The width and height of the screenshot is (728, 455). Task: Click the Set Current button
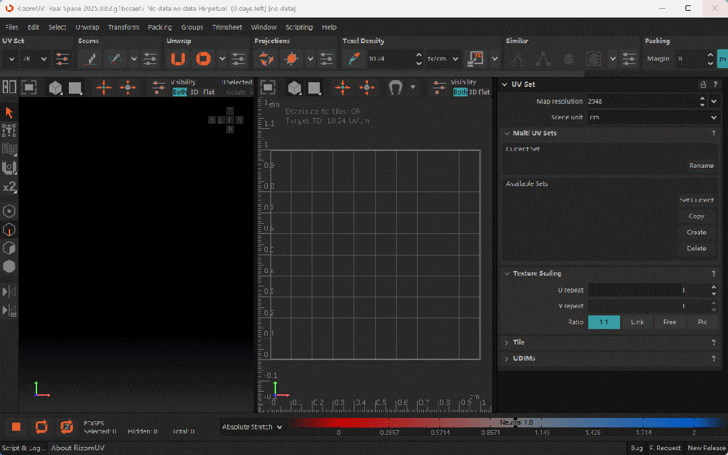[696, 200]
